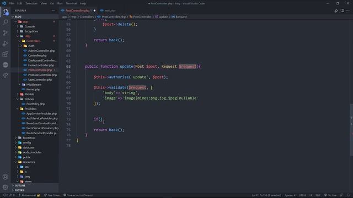Open the Source Control view icon
This screenshot has height=198, width=353.
pyautogui.click(x=6, y=33)
